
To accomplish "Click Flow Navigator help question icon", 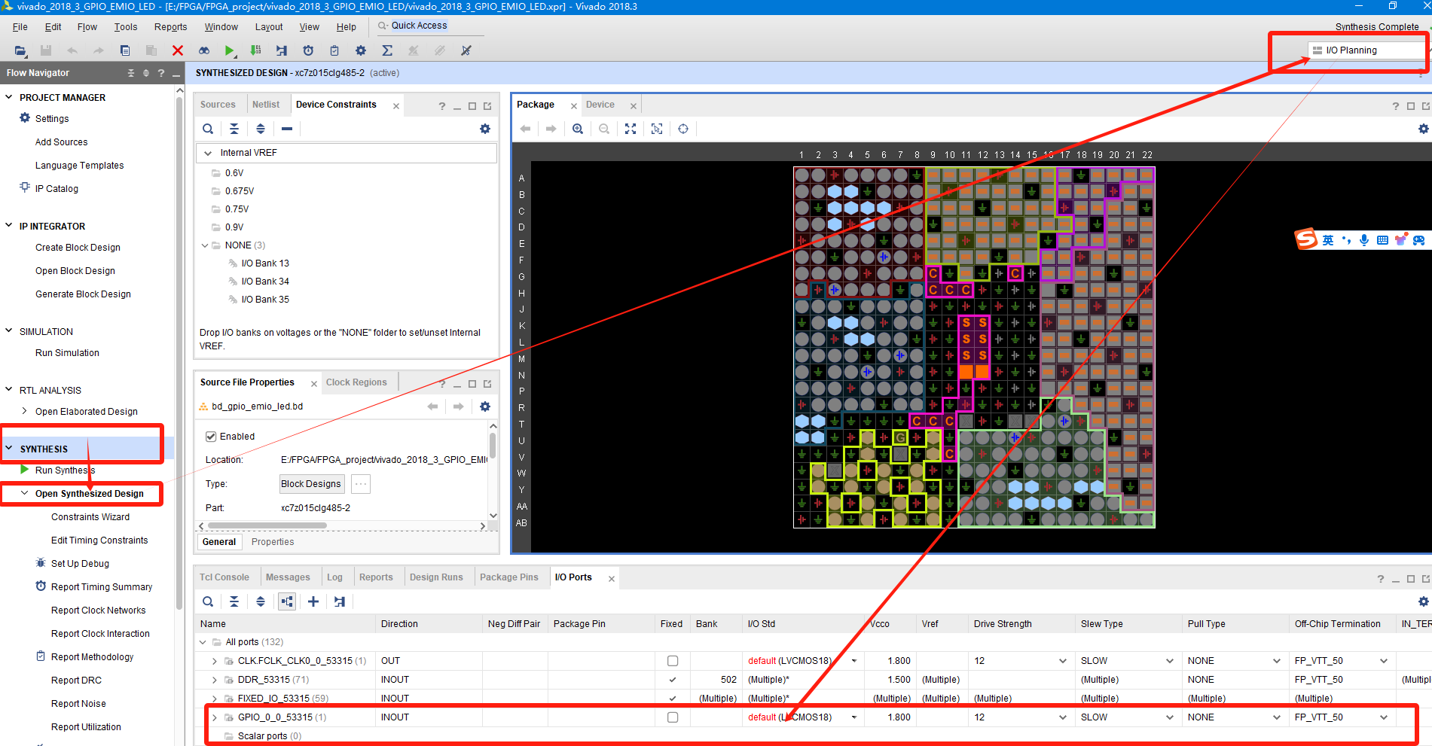I will [x=161, y=73].
